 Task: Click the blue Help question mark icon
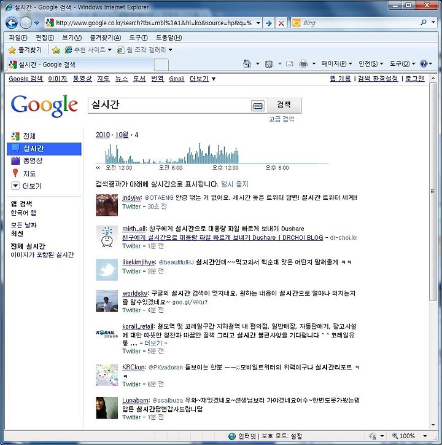click(424, 63)
